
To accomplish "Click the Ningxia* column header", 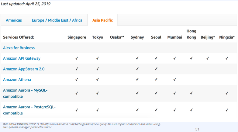I will pos(227,37).
